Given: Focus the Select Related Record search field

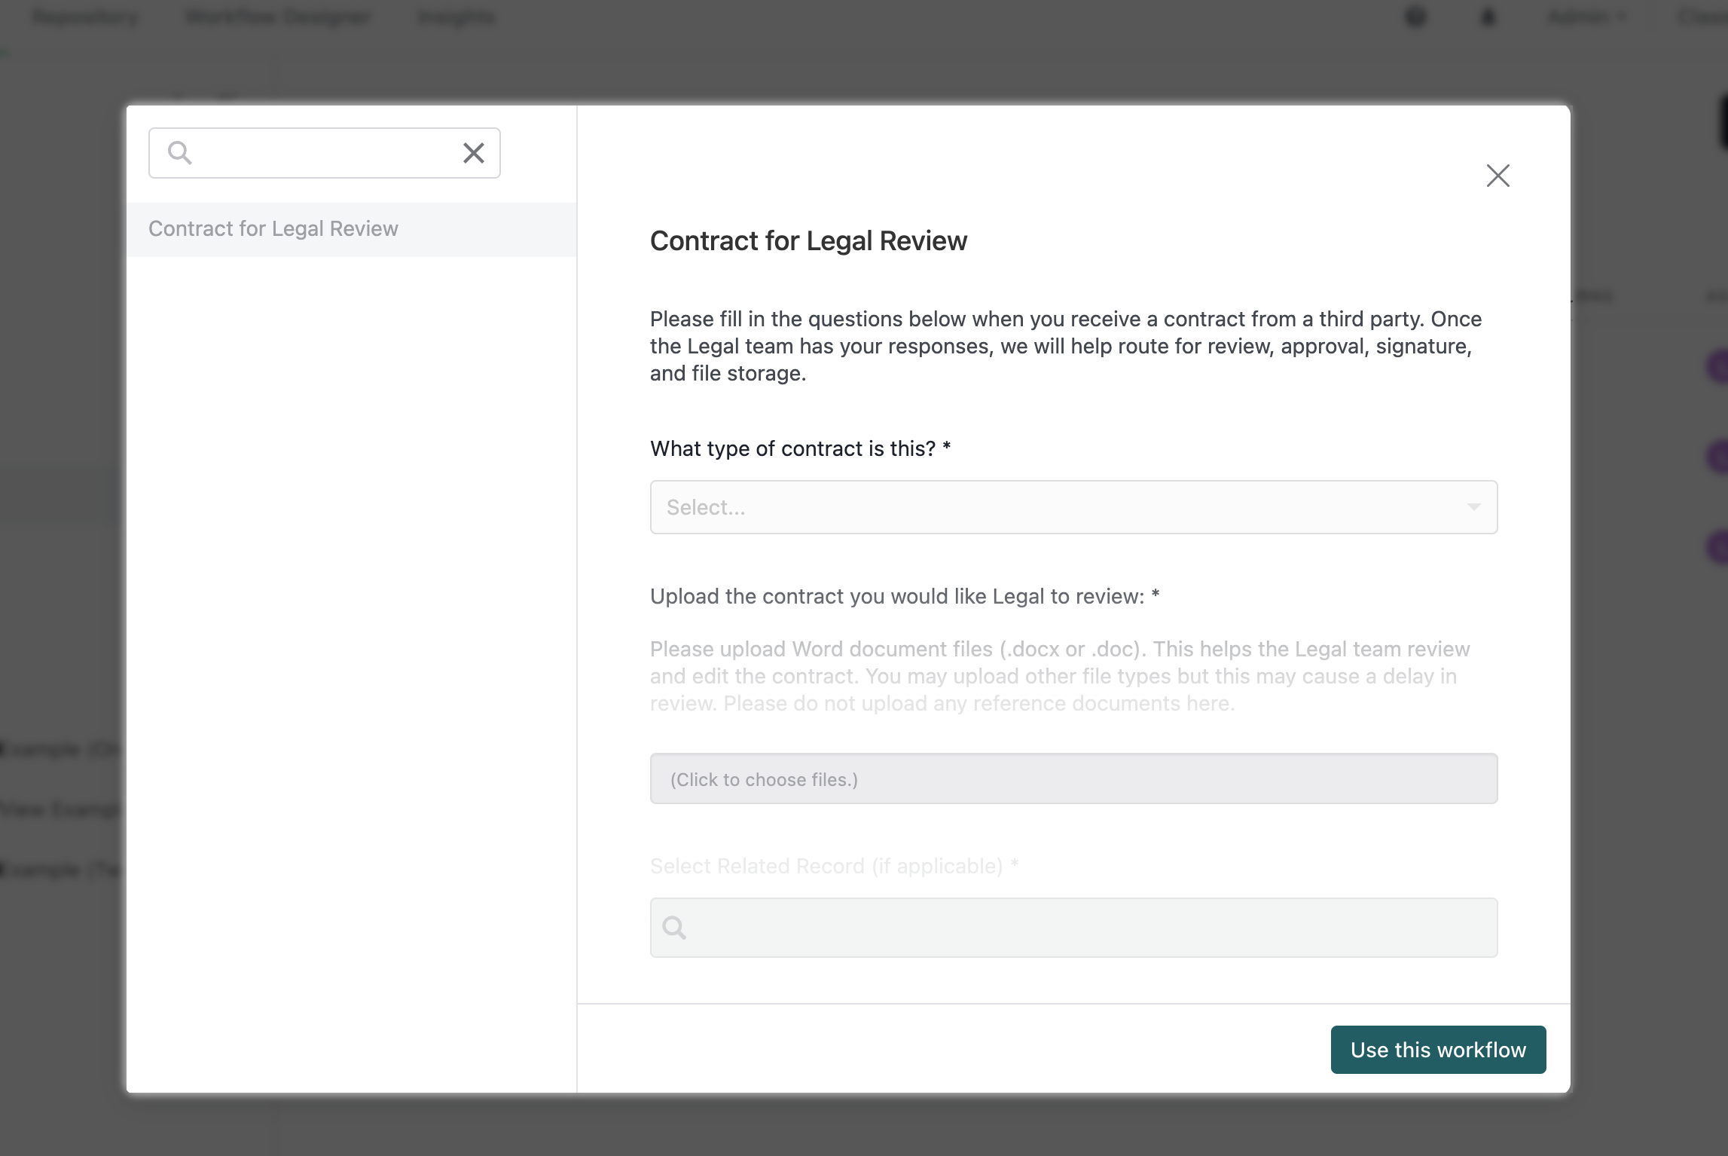Looking at the screenshot, I should coord(1073,928).
